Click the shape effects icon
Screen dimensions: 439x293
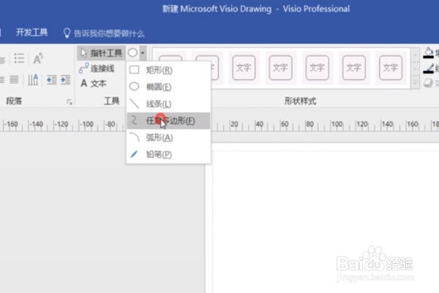(x=428, y=83)
